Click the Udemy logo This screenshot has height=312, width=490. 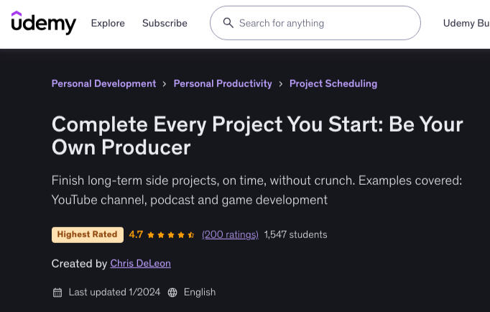(x=43, y=22)
